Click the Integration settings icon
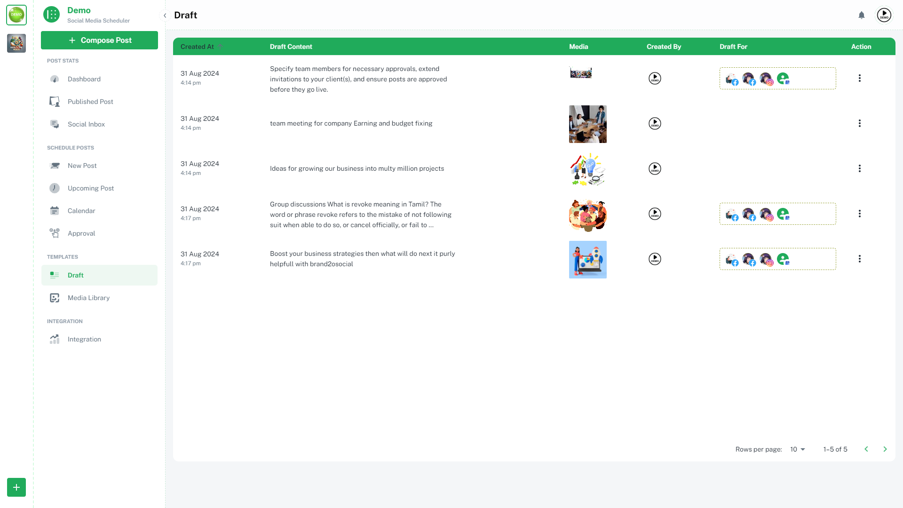903x508 pixels. click(55, 339)
